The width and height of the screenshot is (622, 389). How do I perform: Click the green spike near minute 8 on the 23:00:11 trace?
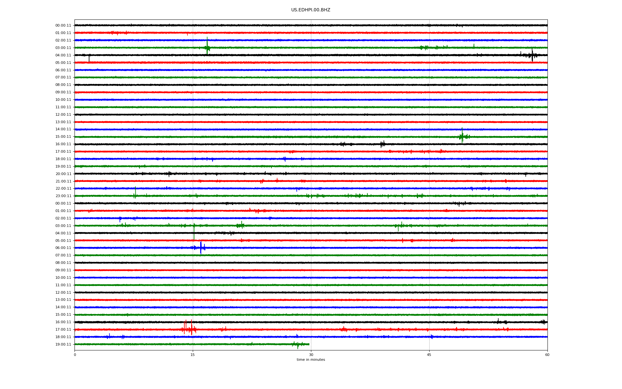(x=135, y=194)
